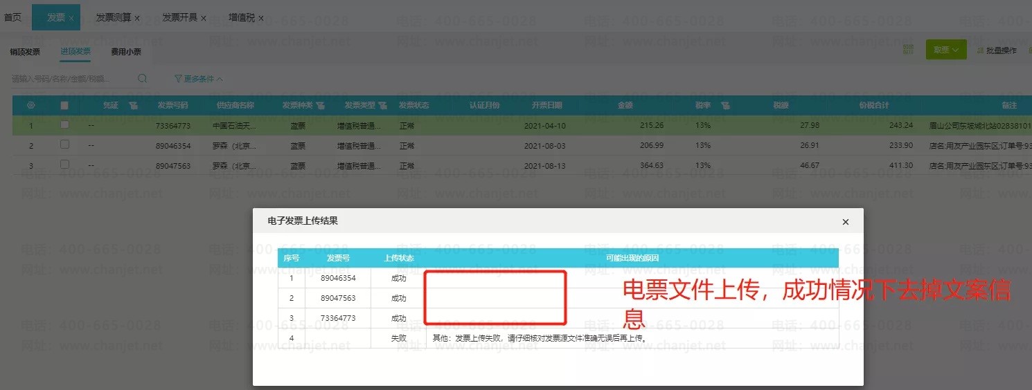Click date cell 2021-08-13

(x=544, y=166)
